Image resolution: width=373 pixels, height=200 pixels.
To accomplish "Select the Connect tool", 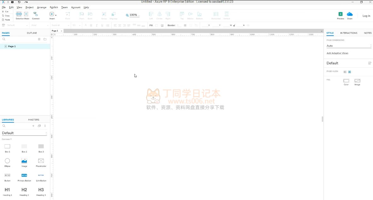I will [x=36, y=14].
